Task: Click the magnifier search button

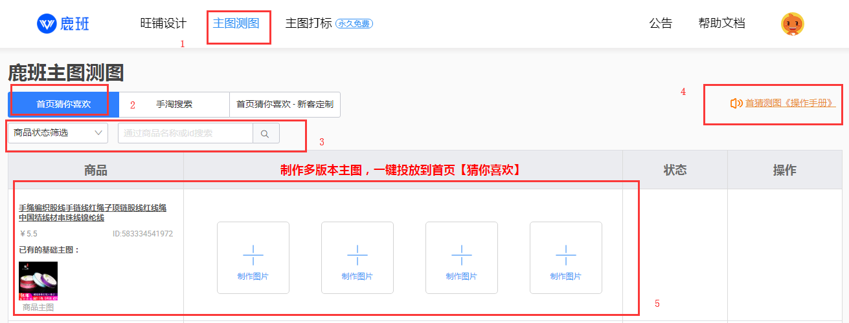Action: click(265, 134)
